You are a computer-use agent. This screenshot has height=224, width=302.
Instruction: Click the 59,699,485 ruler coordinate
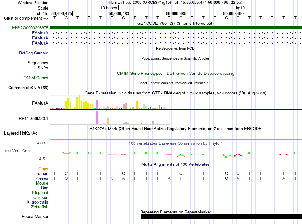pyautogui.click(x=176, y=14)
